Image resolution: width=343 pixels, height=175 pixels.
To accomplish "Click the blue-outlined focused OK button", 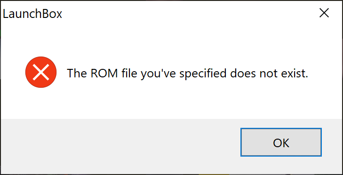I will click(x=281, y=142).
